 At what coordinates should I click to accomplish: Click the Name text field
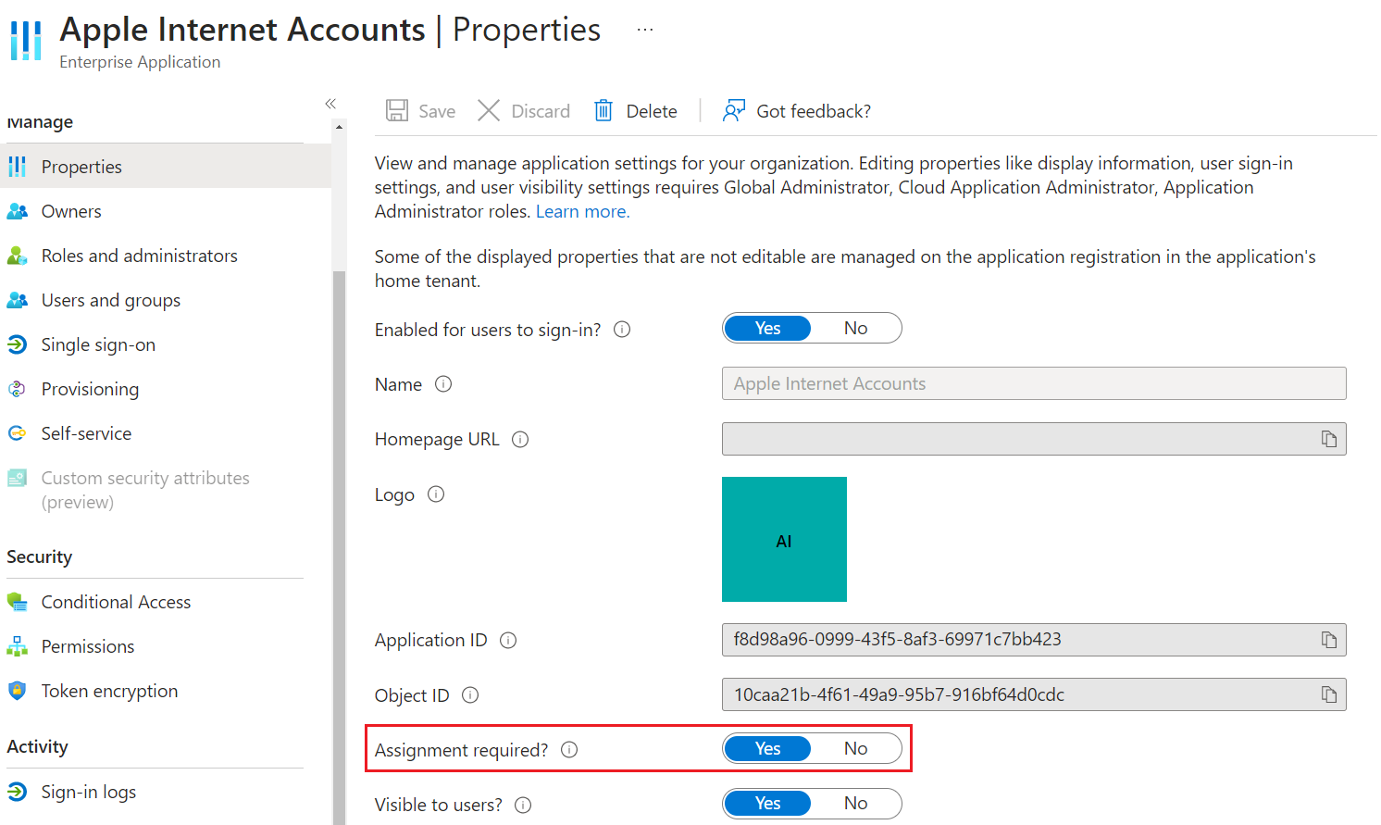(1034, 383)
